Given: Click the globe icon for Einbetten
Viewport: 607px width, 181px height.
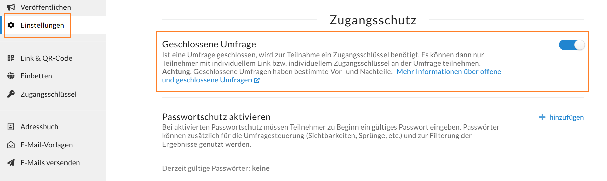Looking at the screenshot, I should tap(11, 76).
